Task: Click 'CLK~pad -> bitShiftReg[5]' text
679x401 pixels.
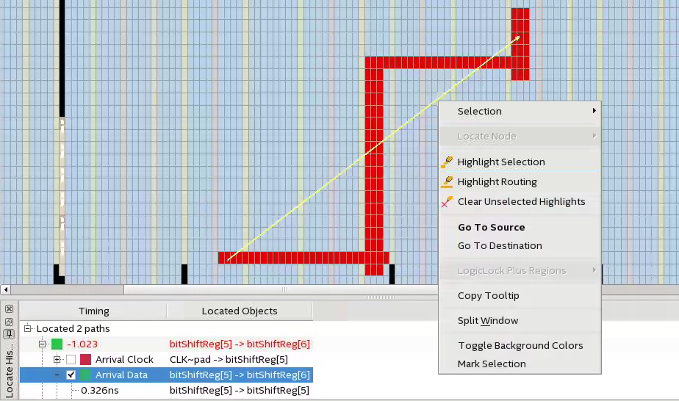Action: [229, 359]
